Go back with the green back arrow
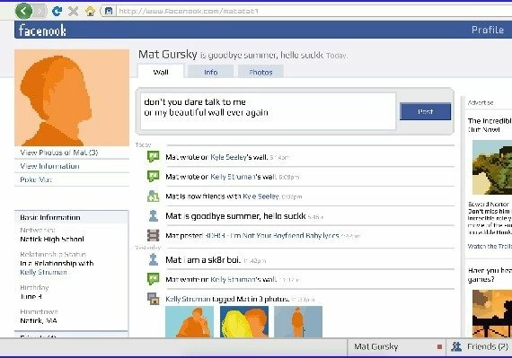Viewport: 512px width, 358px height. coord(24,11)
